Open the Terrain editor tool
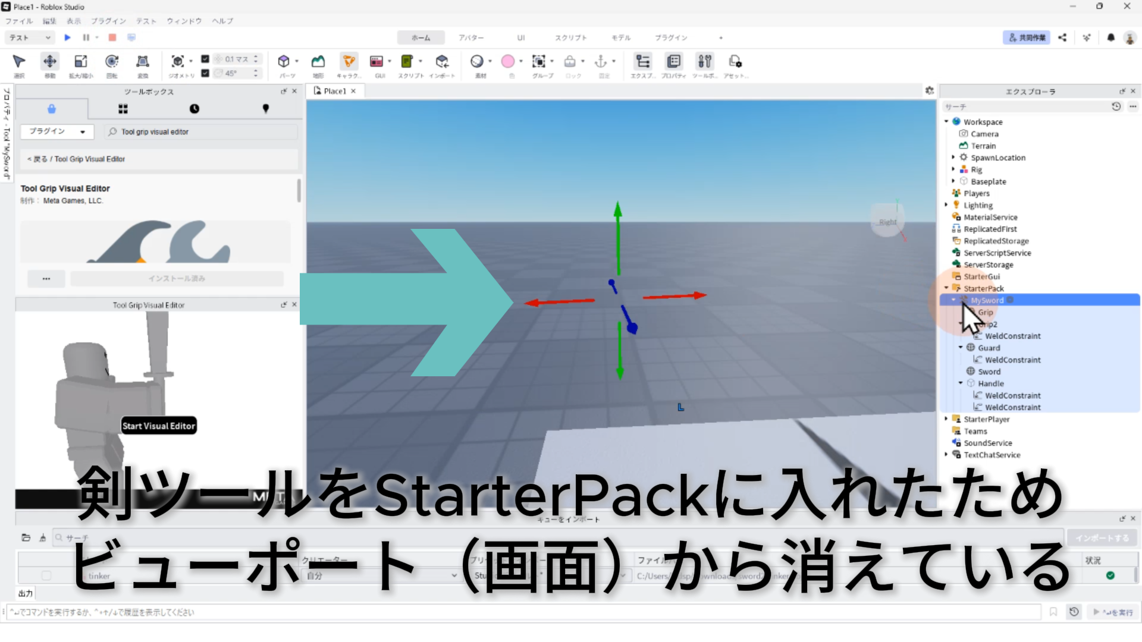Viewport: 1142px width, 642px height. point(318,62)
